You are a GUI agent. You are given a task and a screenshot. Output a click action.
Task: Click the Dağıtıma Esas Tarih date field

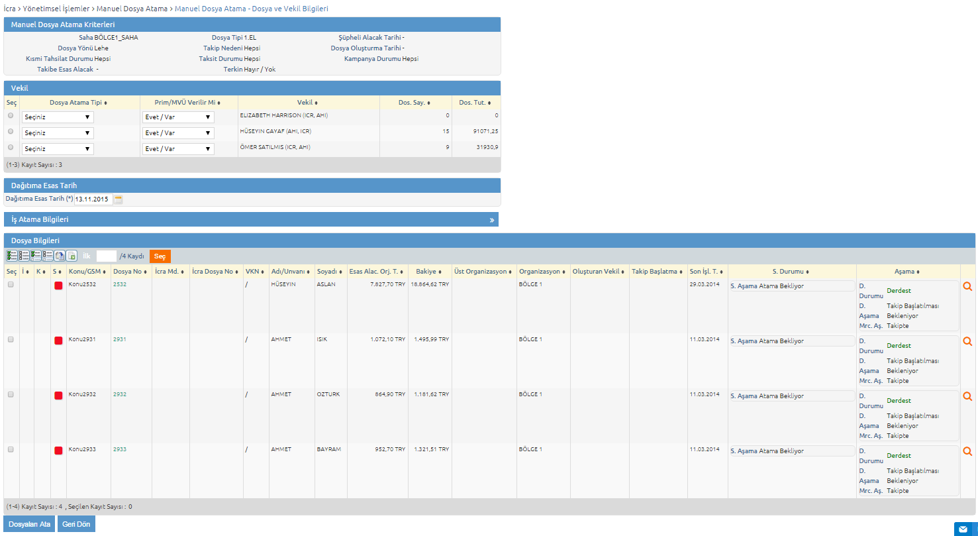[x=93, y=199]
